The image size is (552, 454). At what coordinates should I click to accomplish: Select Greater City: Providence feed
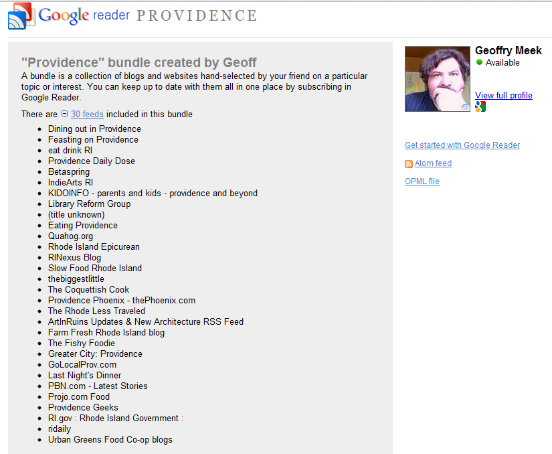[95, 354]
